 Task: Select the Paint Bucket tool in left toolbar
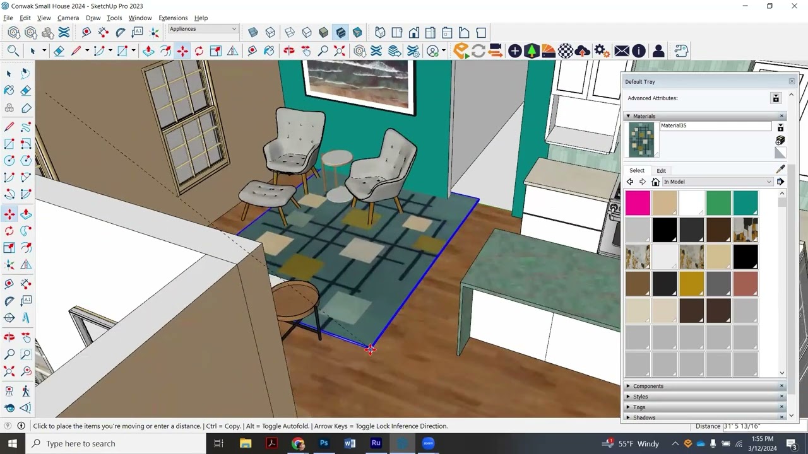point(9,90)
